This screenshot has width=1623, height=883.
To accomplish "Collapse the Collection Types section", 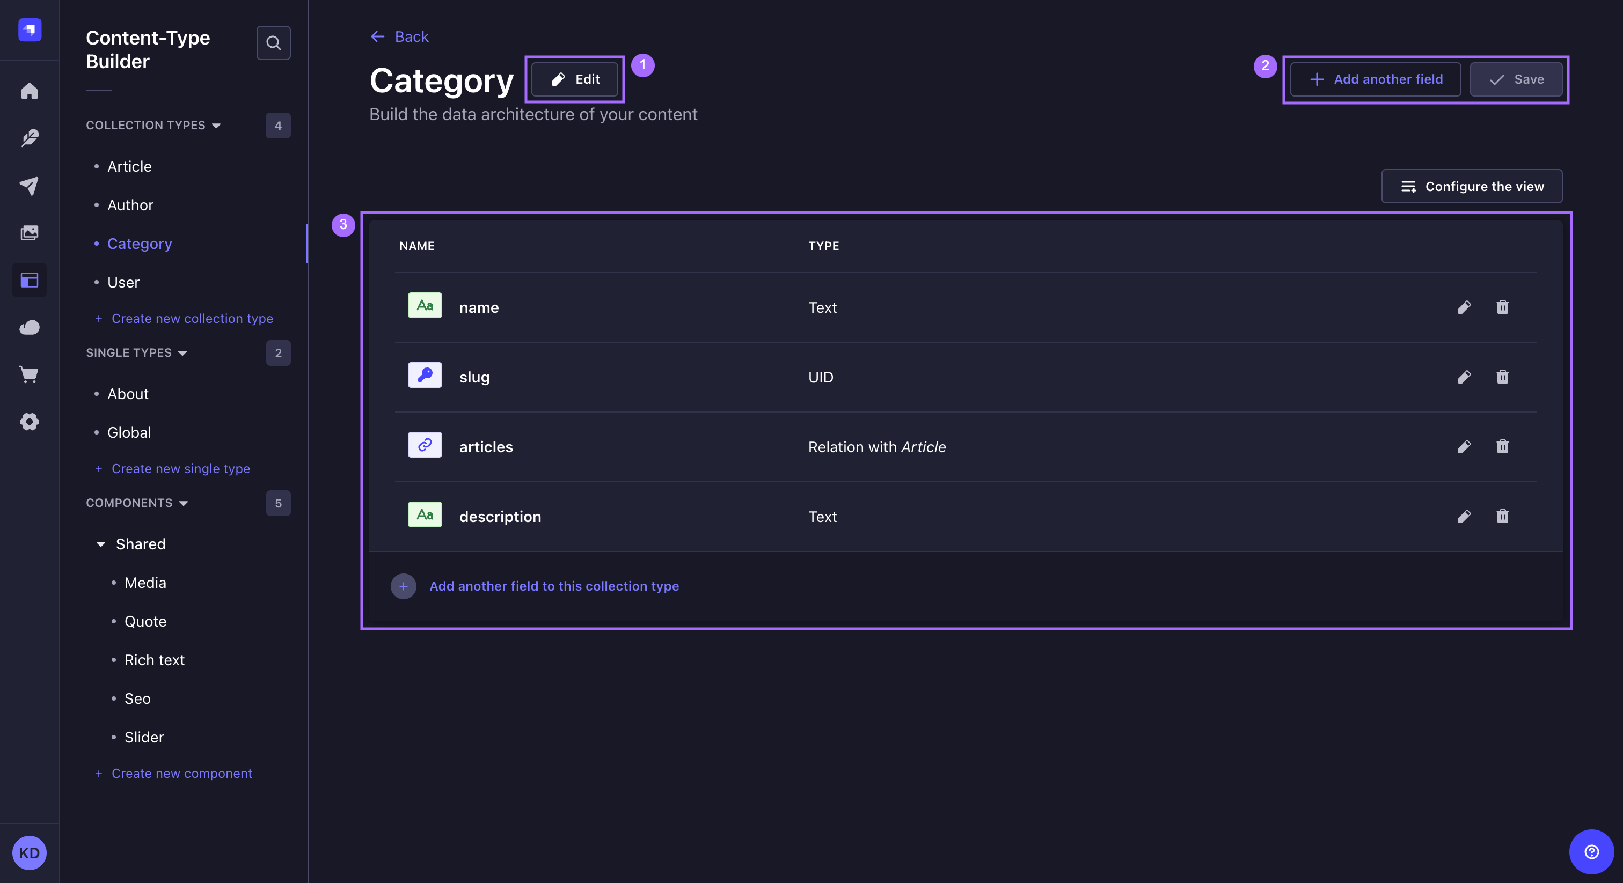I will 217,126.
